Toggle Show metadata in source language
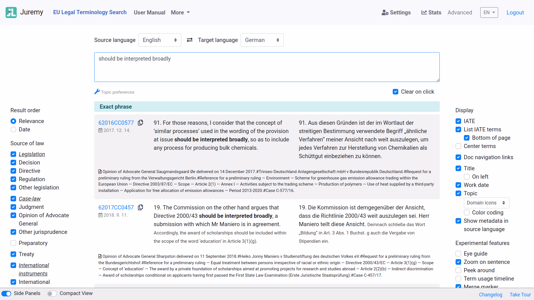Screen dimensions: 534x300 click(x=458, y=221)
